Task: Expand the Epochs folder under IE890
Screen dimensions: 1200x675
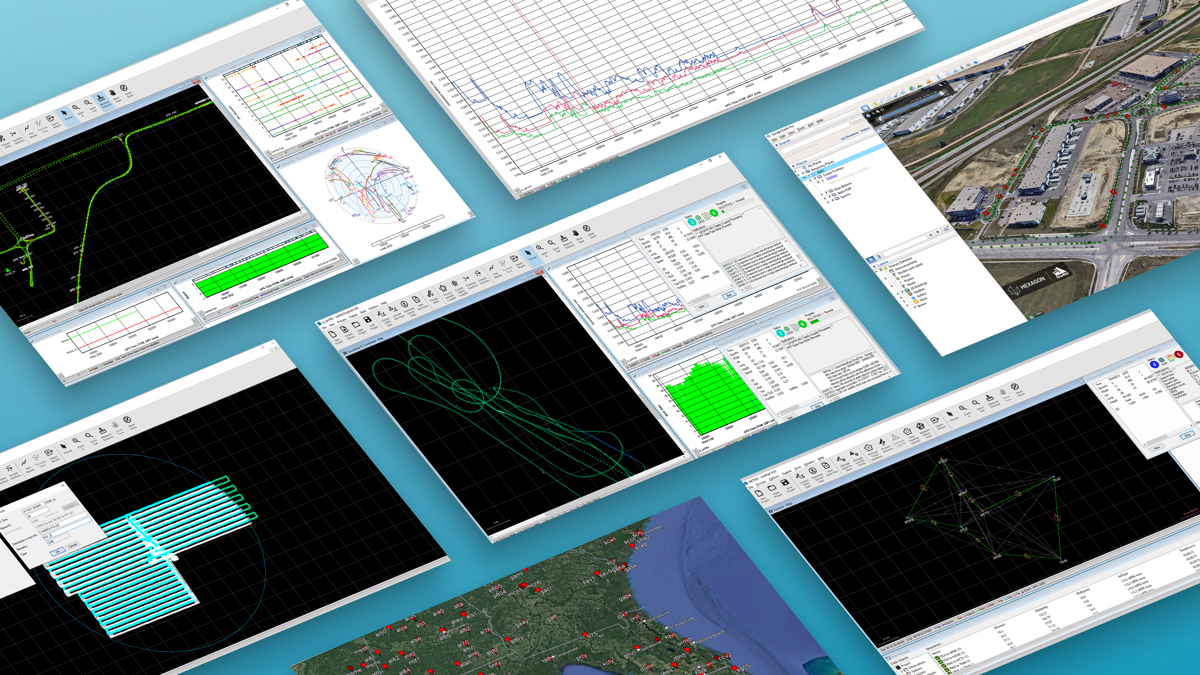Action: (x=828, y=202)
